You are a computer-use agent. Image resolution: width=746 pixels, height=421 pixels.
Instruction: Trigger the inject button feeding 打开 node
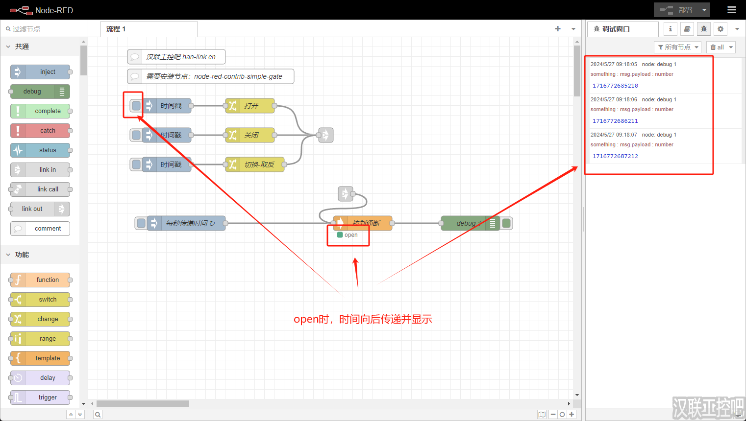coord(136,106)
